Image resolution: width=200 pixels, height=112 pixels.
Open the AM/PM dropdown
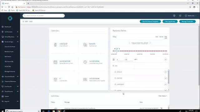(x=136, y=59)
